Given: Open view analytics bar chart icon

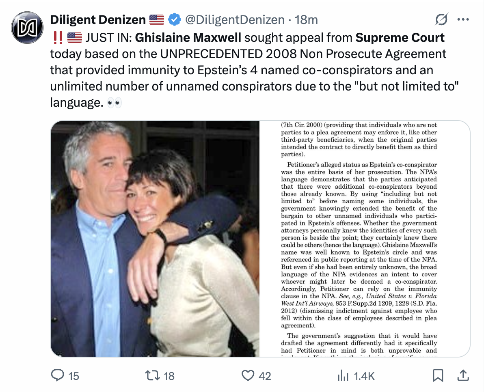Looking at the screenshot, I should click(x=344, y=376).
